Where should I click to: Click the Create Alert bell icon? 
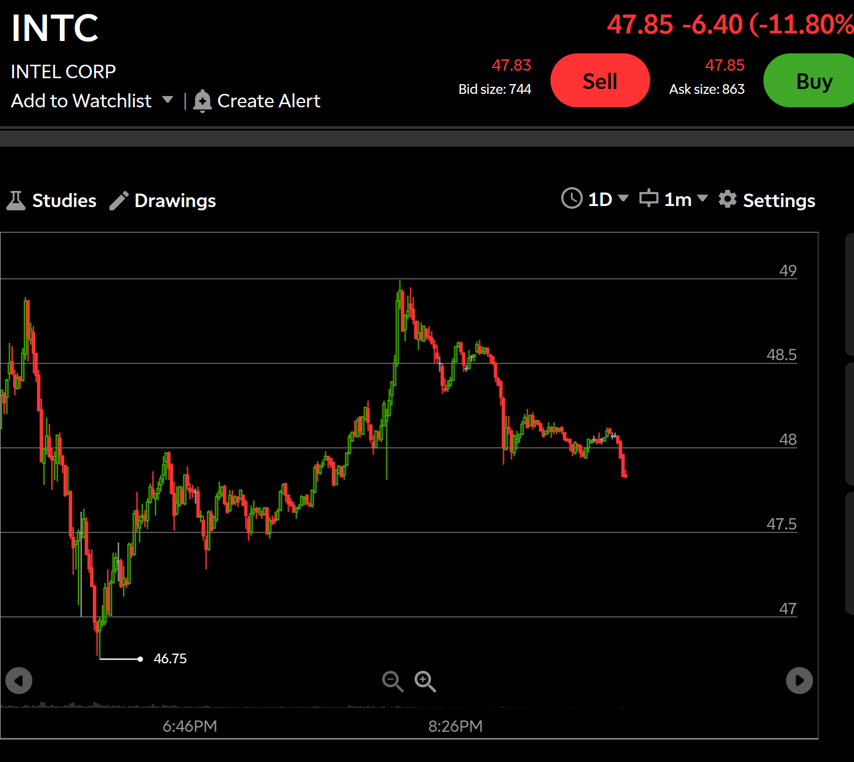tap(202, 101)
